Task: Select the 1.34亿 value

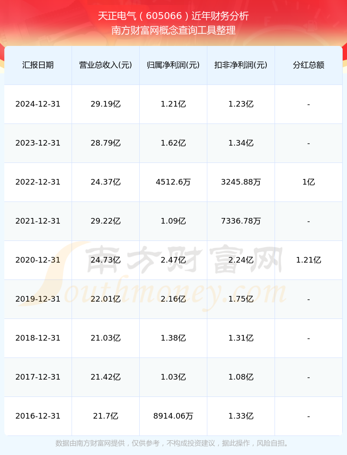Action: pos(241,143)
